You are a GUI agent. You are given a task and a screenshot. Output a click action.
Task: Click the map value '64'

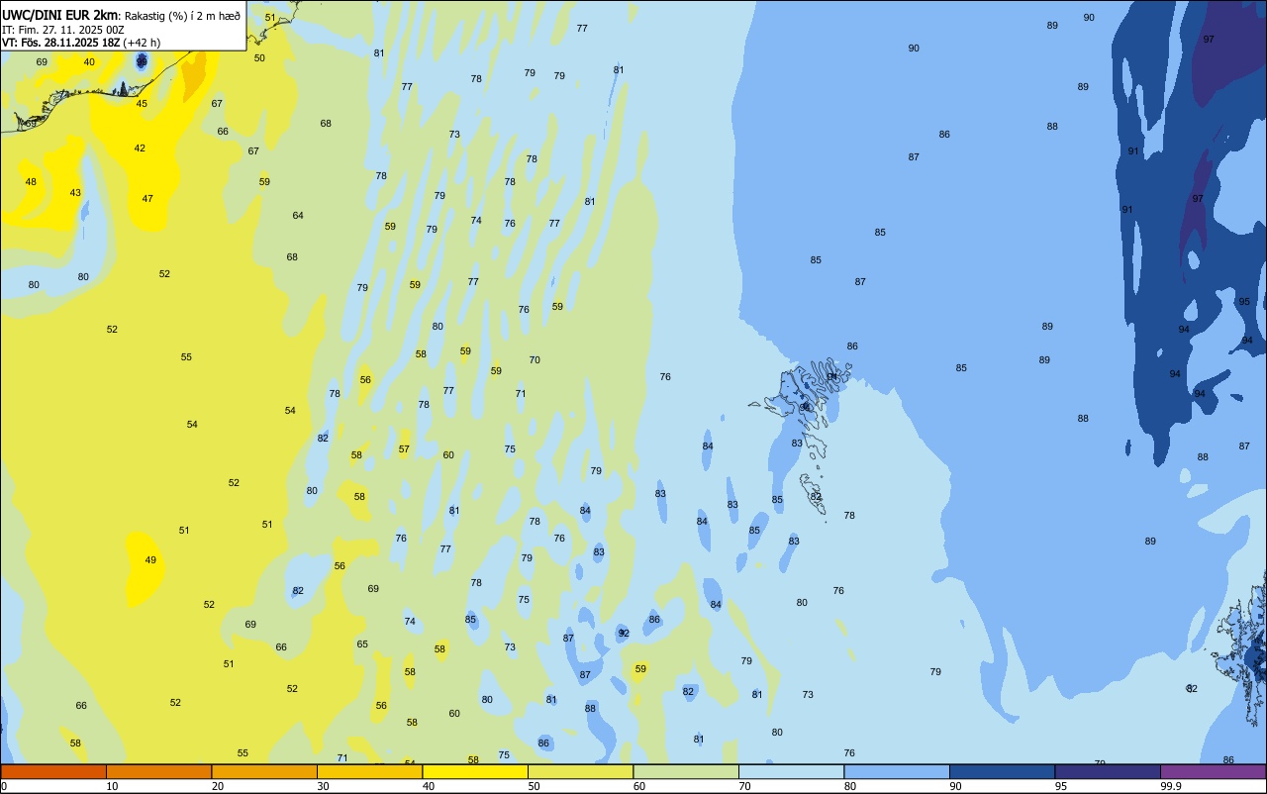[x=298, y=216]
